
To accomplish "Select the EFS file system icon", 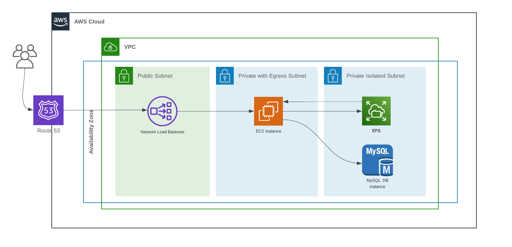I will pos(376,111).
